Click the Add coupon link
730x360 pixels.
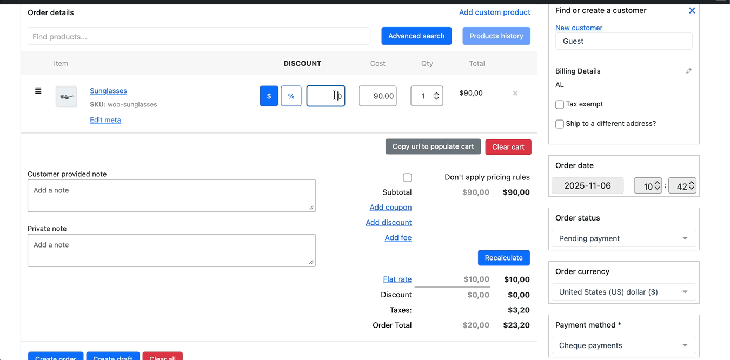[390, 208]
